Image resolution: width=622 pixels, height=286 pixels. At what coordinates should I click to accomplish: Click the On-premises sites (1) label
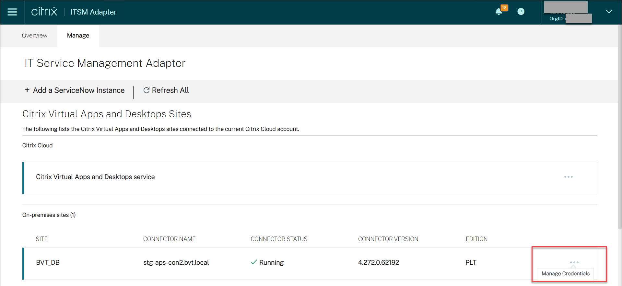(49, 215)
